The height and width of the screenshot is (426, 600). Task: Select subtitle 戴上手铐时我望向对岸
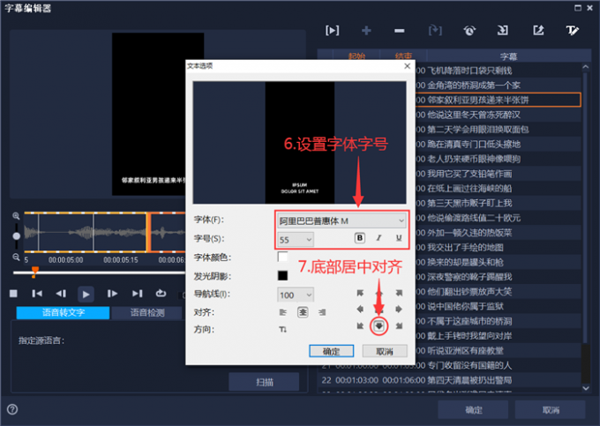point(469,336)
